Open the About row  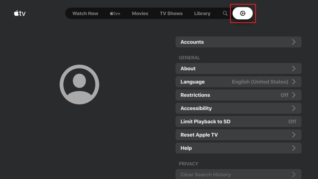238,69
